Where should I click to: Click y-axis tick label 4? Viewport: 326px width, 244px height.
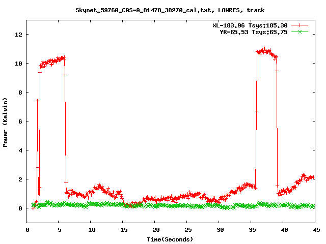click(x=20, y=150)
